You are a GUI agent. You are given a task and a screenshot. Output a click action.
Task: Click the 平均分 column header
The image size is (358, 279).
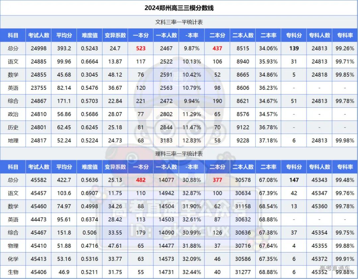(64, 35)
